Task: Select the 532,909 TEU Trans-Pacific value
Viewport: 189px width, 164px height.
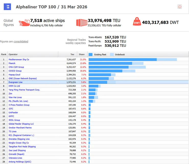Action: pos(115,41)
